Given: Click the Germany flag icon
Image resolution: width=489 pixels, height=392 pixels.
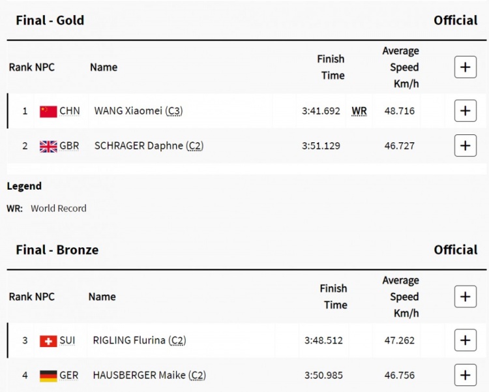Looking at the screenshot, I should (x=48, y=376).
